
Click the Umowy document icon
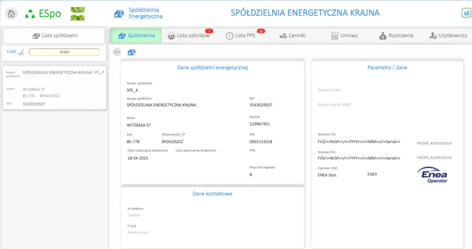(335, 36)
